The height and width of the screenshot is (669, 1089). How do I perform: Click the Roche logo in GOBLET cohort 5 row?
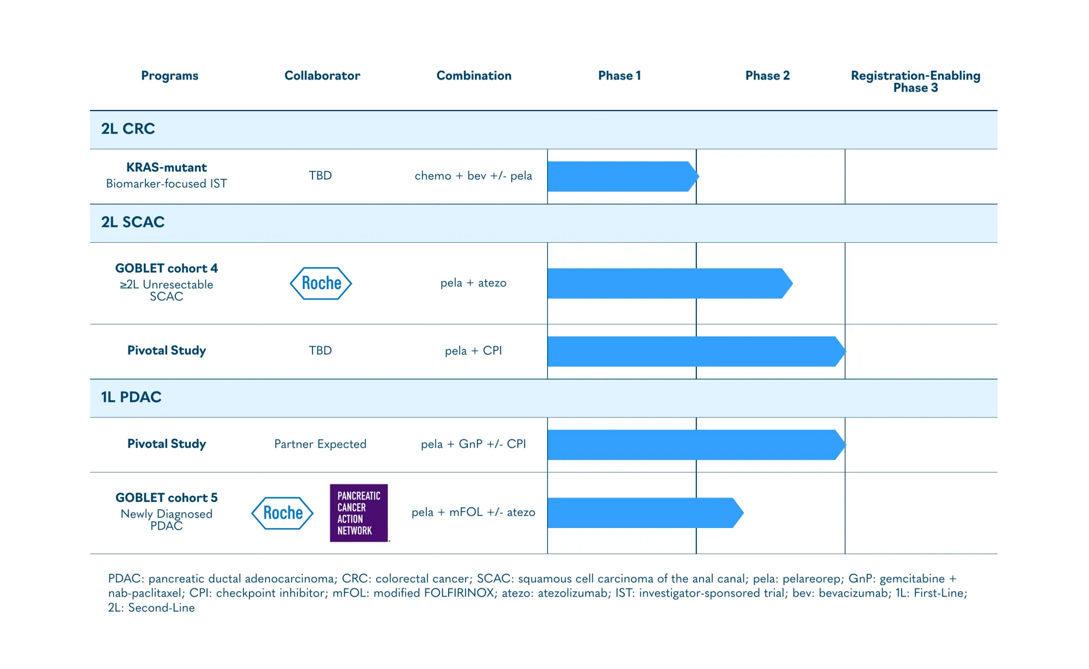282,513
